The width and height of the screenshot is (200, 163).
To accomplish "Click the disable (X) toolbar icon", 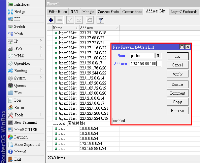I will coord(79,20).
